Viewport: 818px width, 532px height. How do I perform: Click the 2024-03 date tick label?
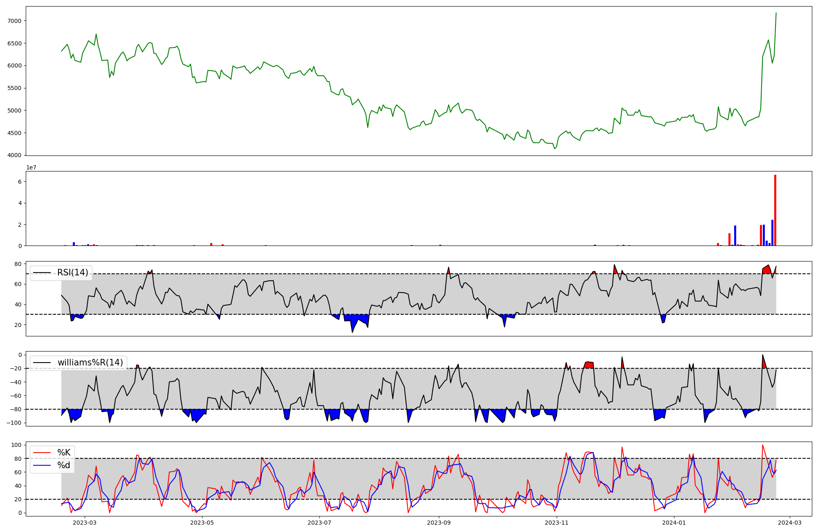pyautogui.click(x=789, y=523)
